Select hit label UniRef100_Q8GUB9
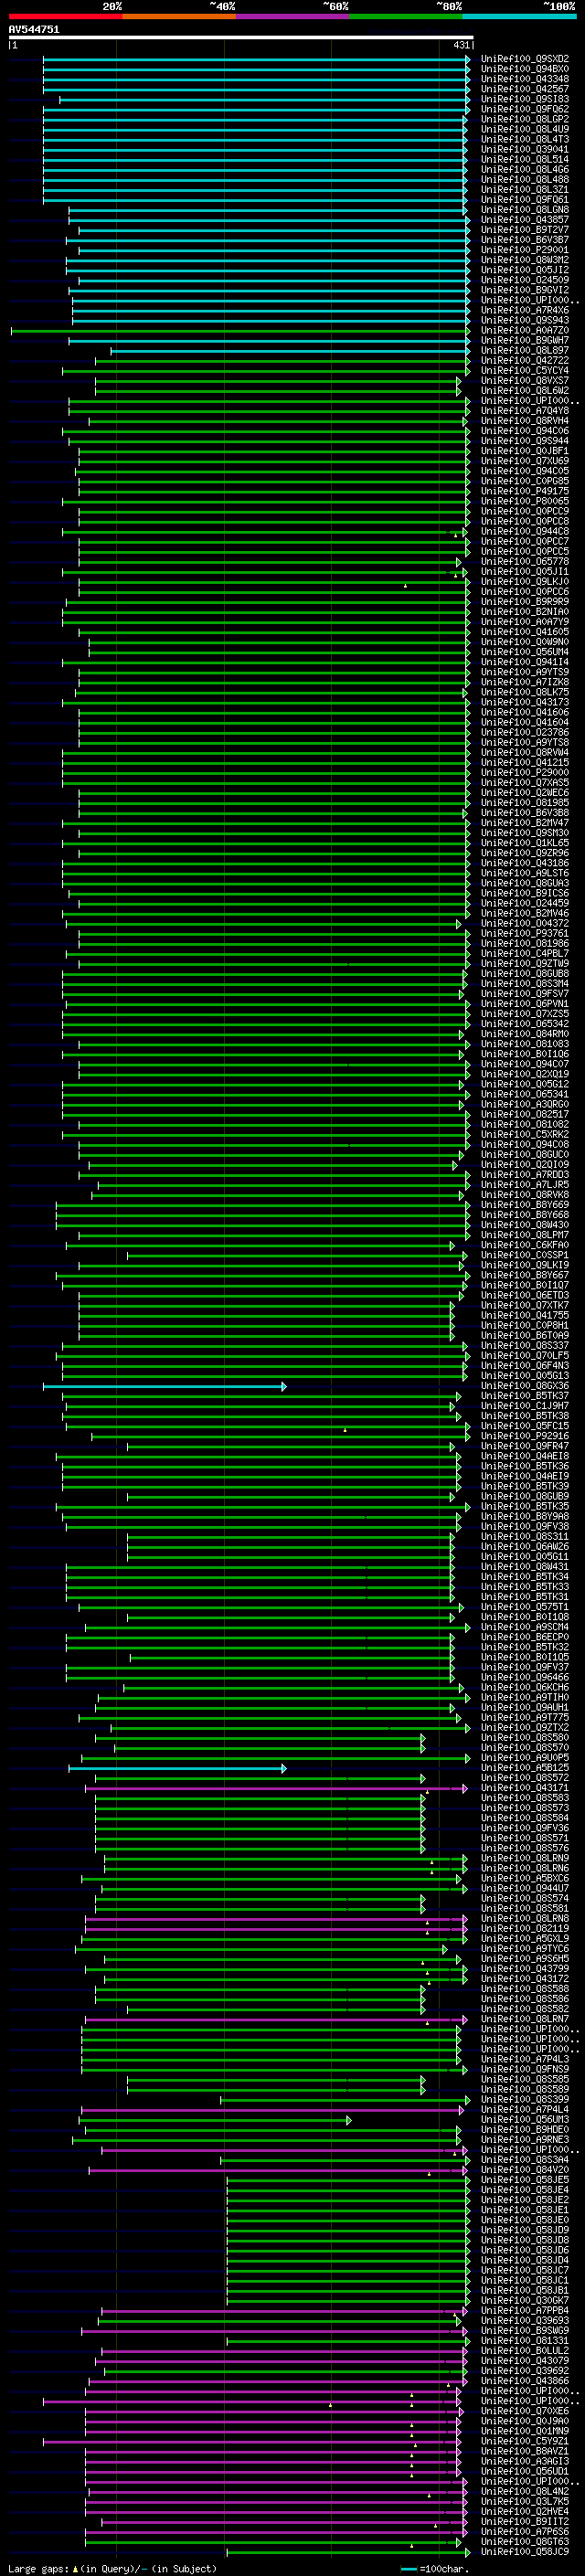 pos(525,1497)
